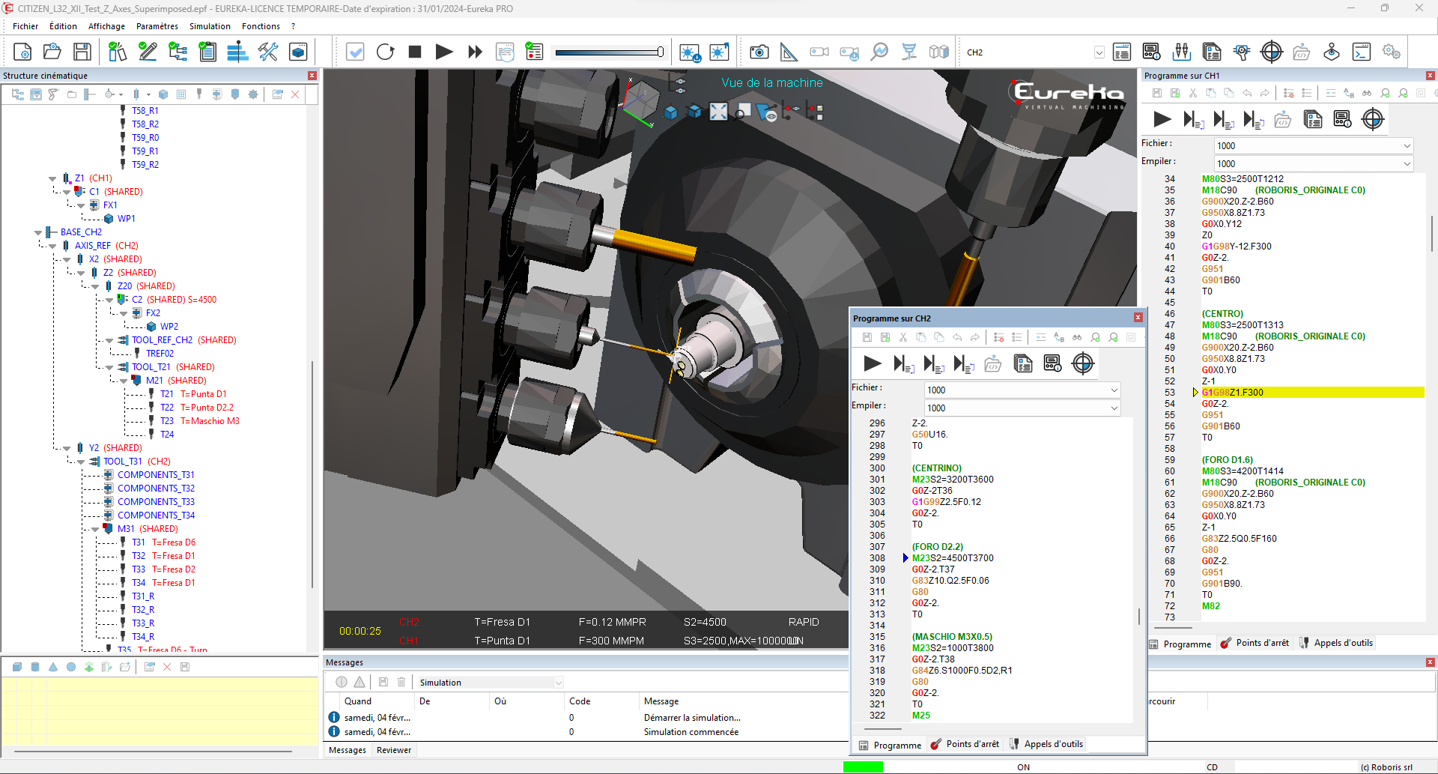
Task: Open Empiler dropdown in Programme sur CH1
Action: (1407, 164)
